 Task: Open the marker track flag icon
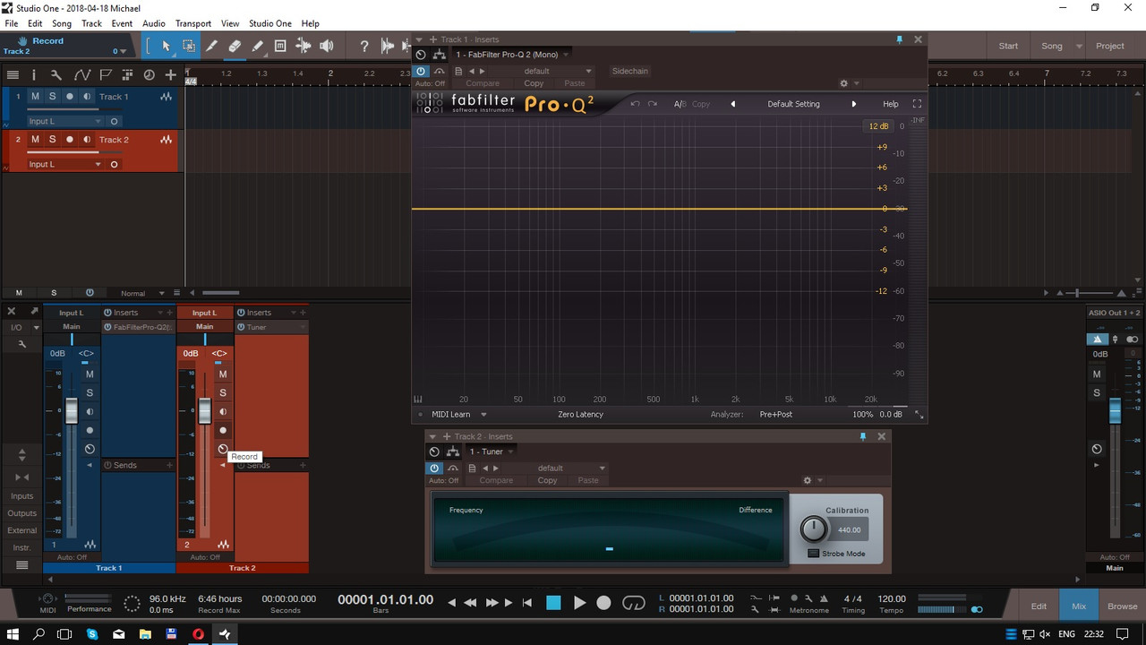[x=106, y=75]
